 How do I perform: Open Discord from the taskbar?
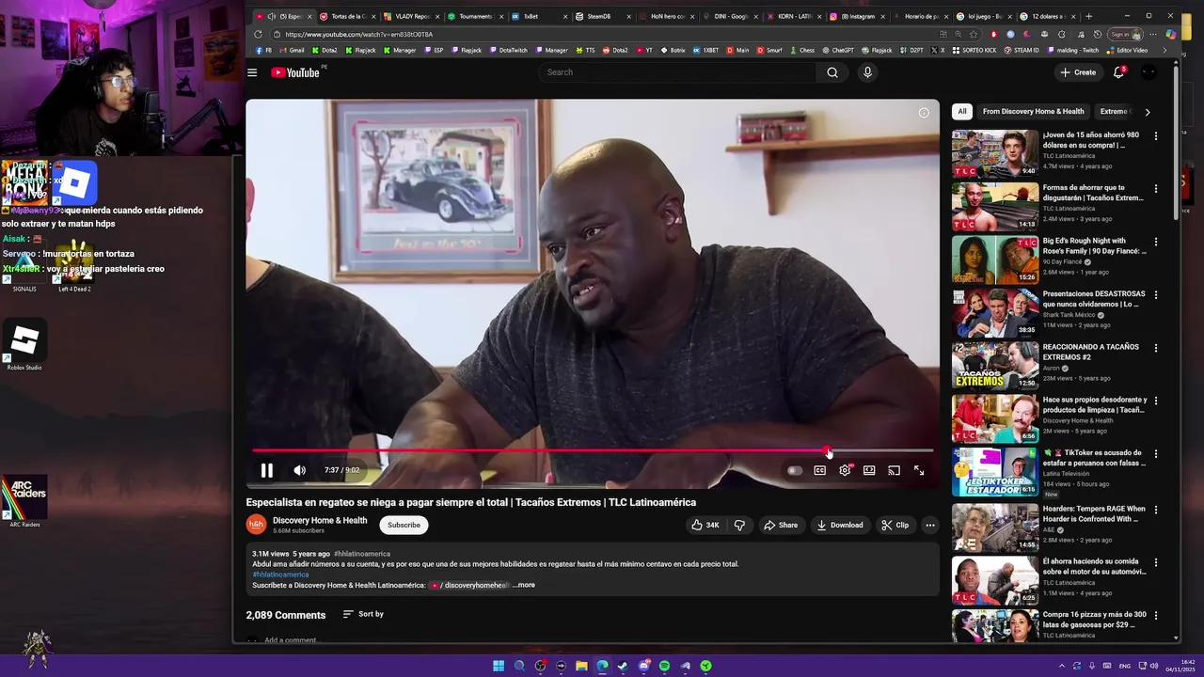click(x=643, y=666)
